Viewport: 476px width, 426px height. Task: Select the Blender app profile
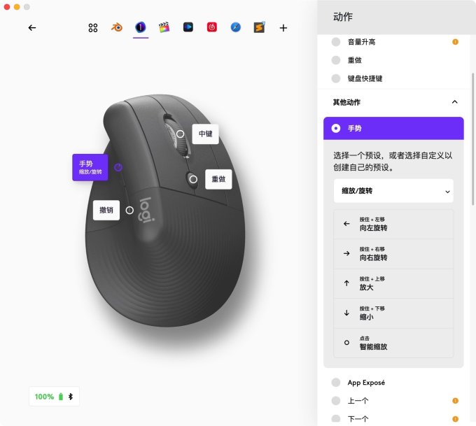coord(117,27)
